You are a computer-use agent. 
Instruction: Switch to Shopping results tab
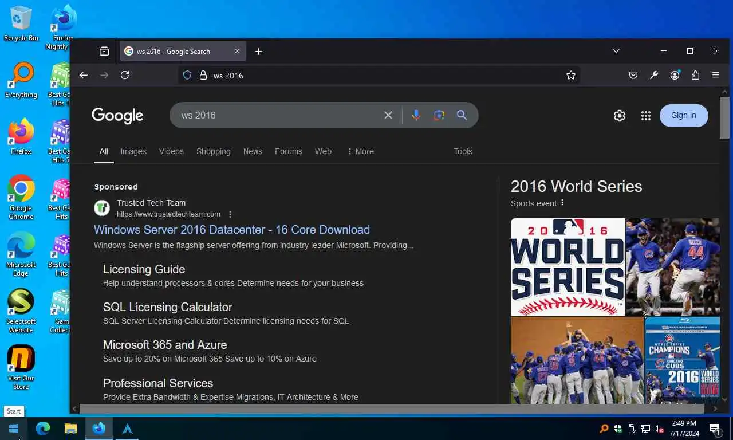click(x=213, y=151)
